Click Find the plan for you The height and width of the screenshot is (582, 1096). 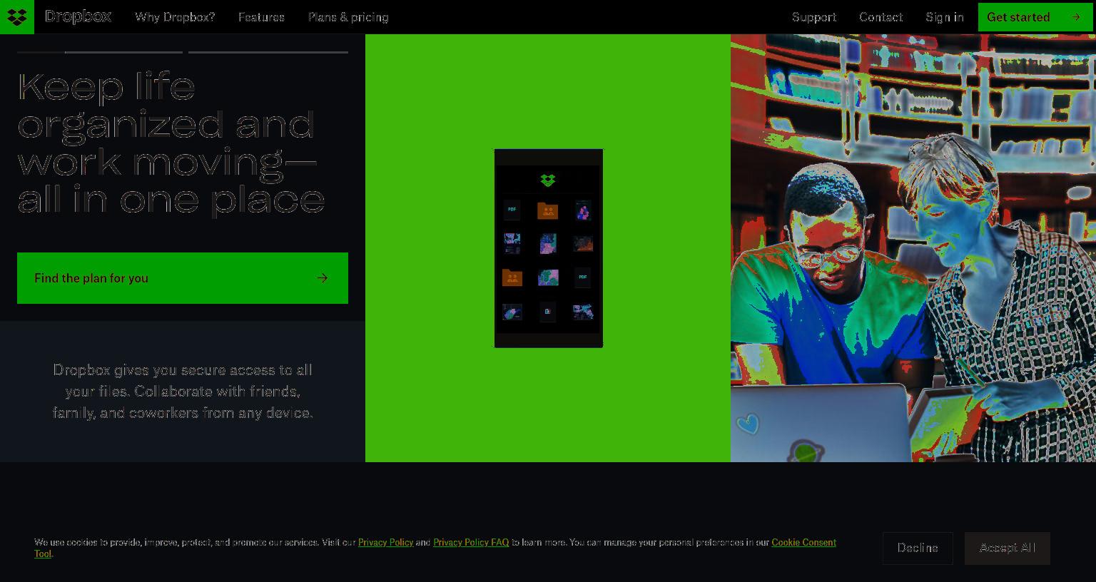tap(183, 278)
